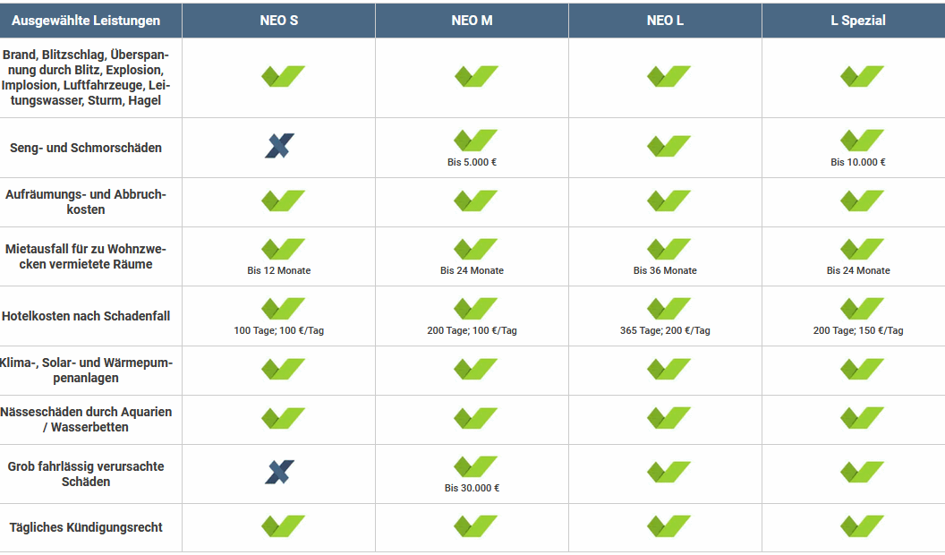Click the Mietausfall für zu Wohnzwecken row label
Image resolution: width=945 pixels, height=555 pixels.
pos(86,257)
